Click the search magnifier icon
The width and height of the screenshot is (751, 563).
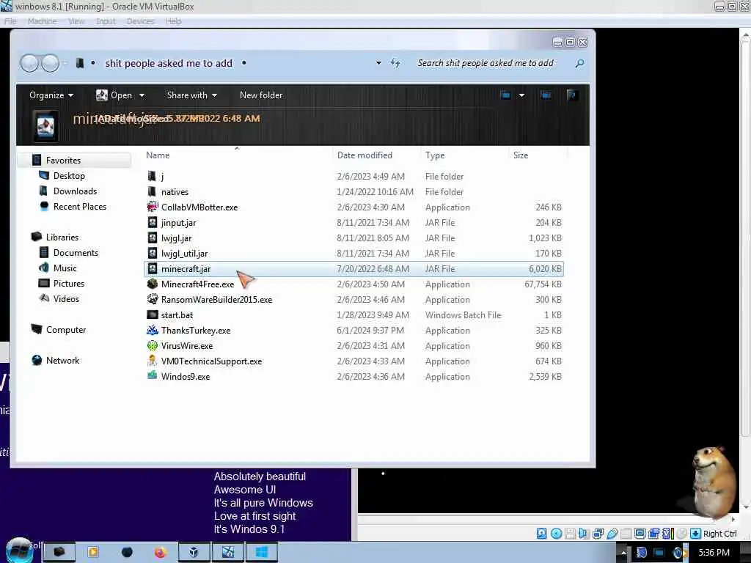579,63
